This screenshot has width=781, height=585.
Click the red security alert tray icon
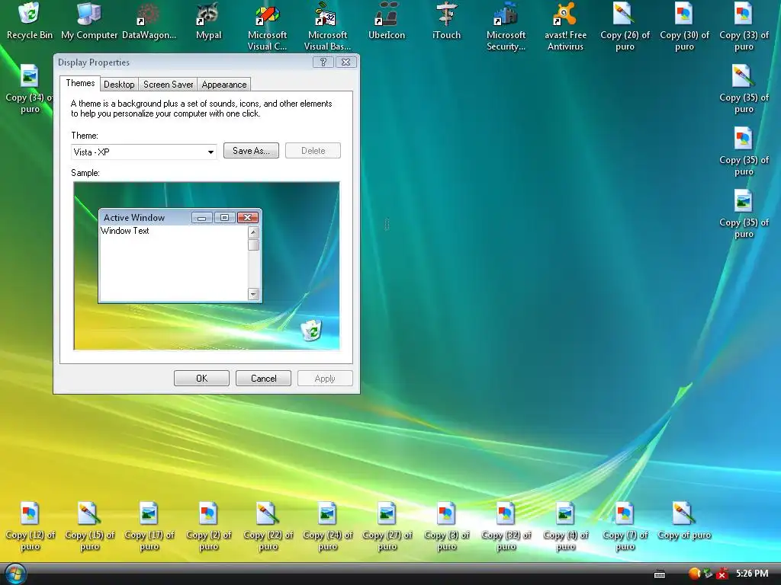(x=722, y=574)
